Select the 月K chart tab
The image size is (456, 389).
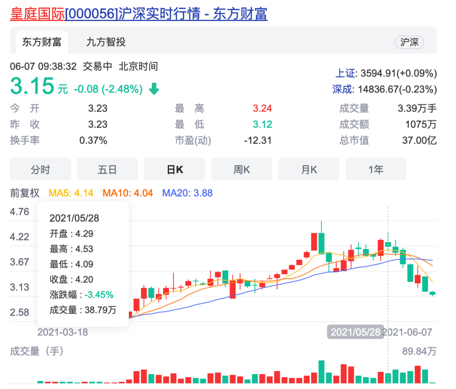tap(309, 169)
